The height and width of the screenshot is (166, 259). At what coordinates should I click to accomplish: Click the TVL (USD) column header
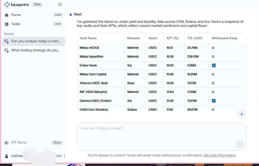(x=195, y=38)
